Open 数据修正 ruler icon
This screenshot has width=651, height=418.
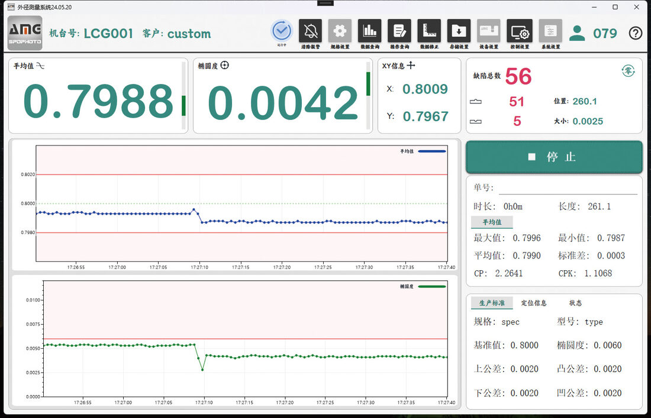429,31
